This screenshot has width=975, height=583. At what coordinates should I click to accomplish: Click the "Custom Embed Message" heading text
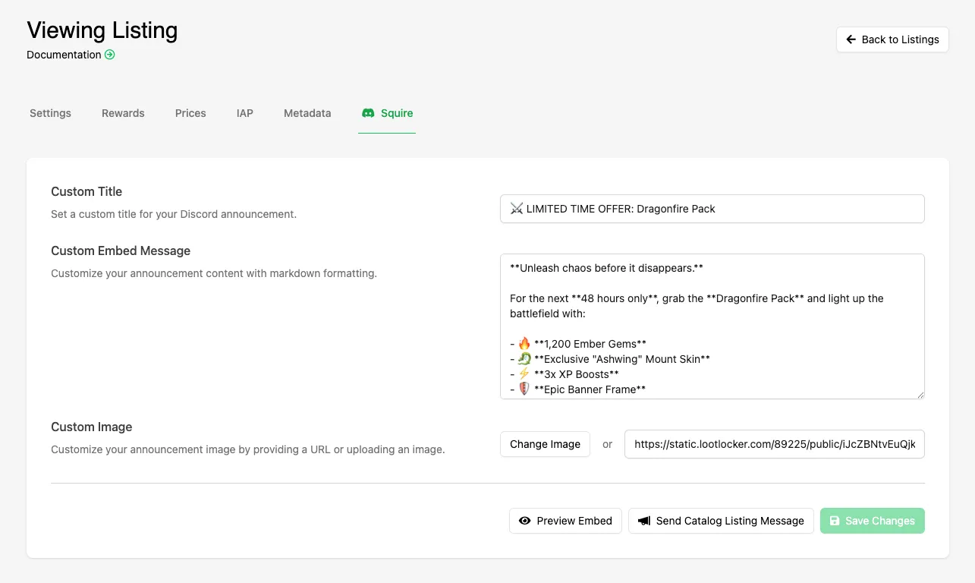point(121,251)
